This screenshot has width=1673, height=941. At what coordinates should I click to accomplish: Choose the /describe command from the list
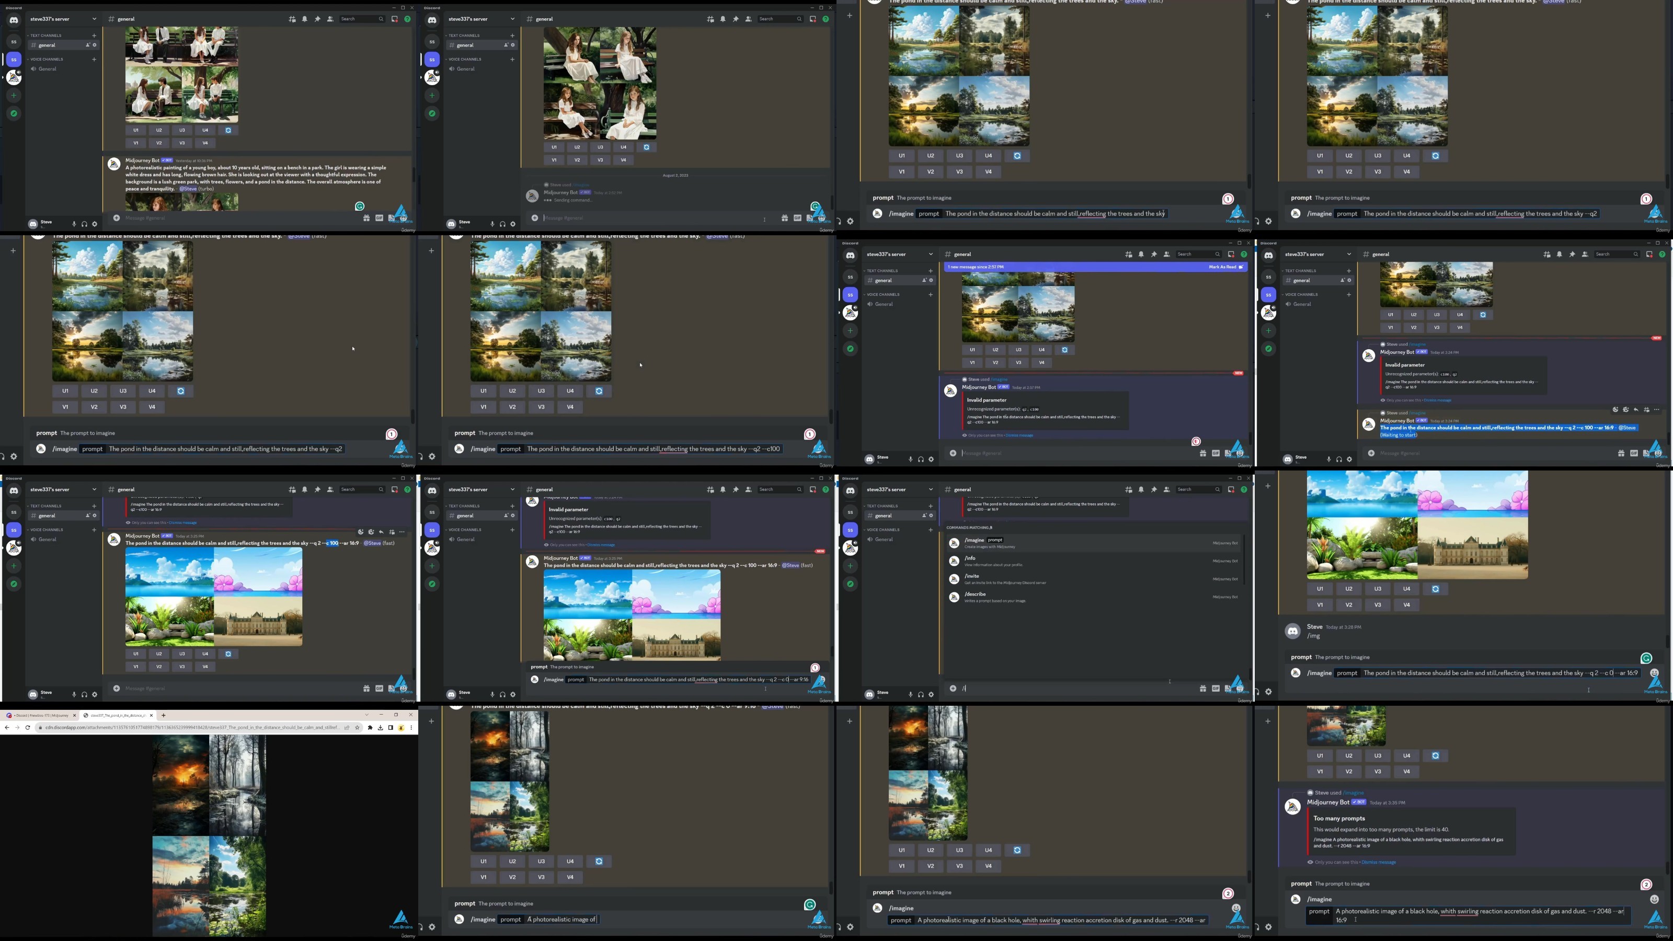point(1094,598)
